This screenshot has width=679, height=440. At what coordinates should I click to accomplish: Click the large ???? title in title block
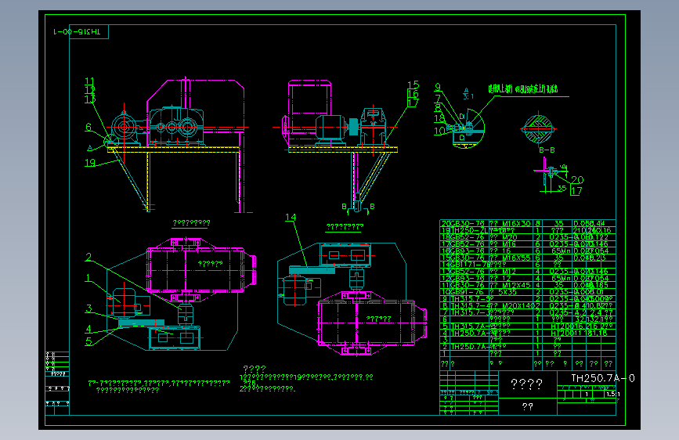point(526,384)
